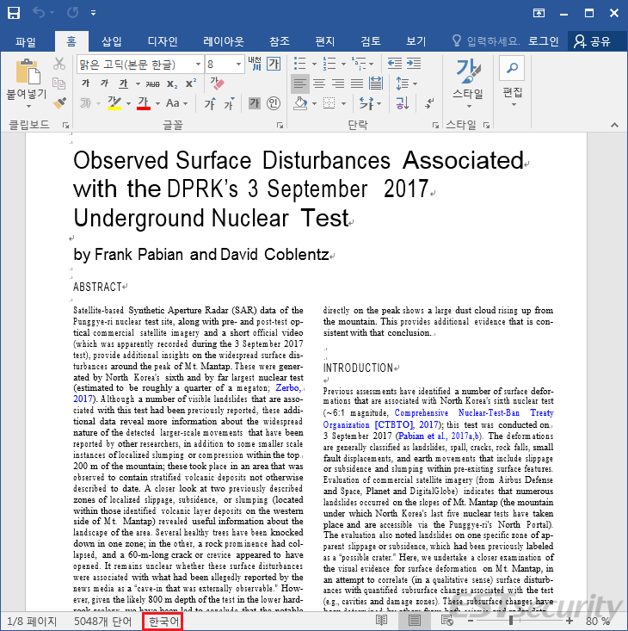
Task: Copy selection with copy icon
Action: pyautogui.click(x=59, y=84)
